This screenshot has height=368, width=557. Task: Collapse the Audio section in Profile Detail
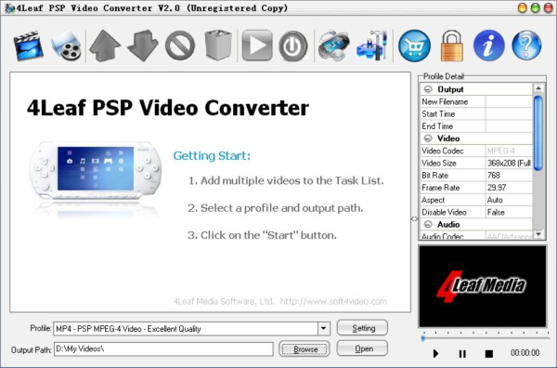pyautogui.click(x=428, y=224)
